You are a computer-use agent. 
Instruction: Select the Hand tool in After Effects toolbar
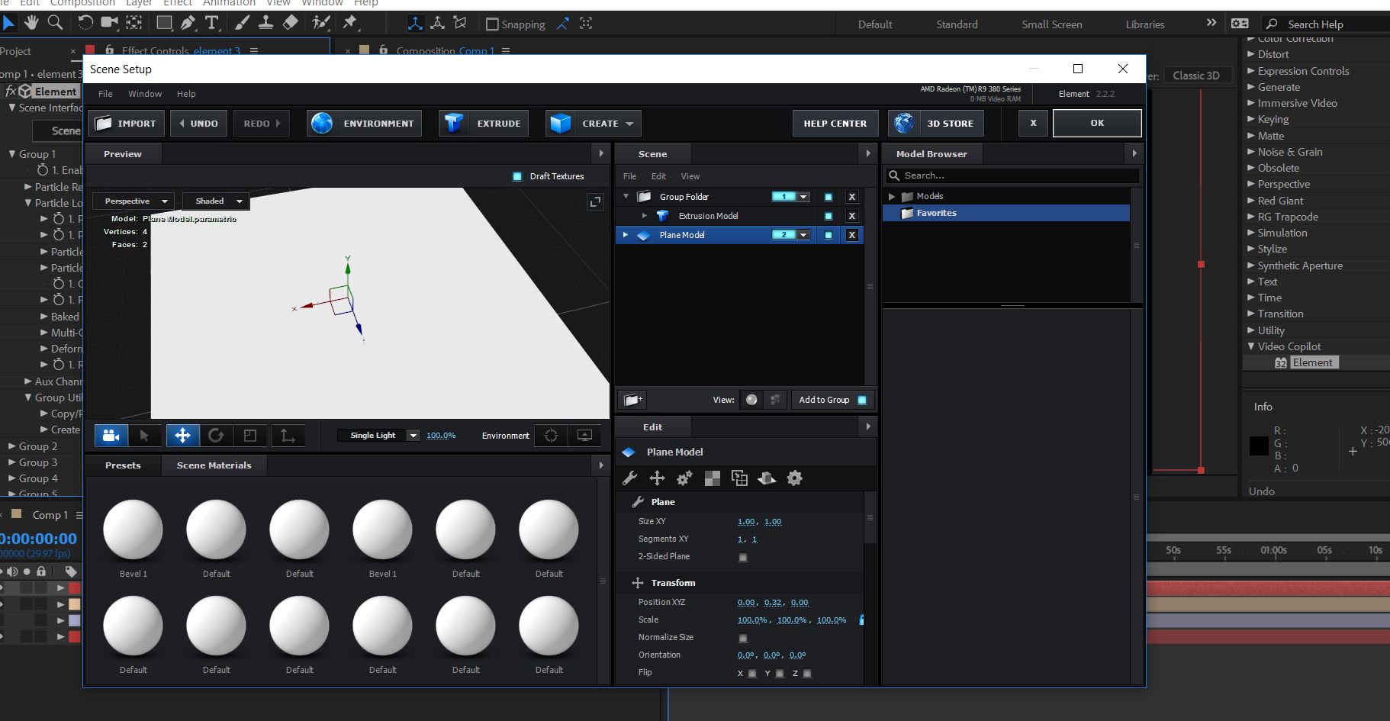click(x=31, y=23)
